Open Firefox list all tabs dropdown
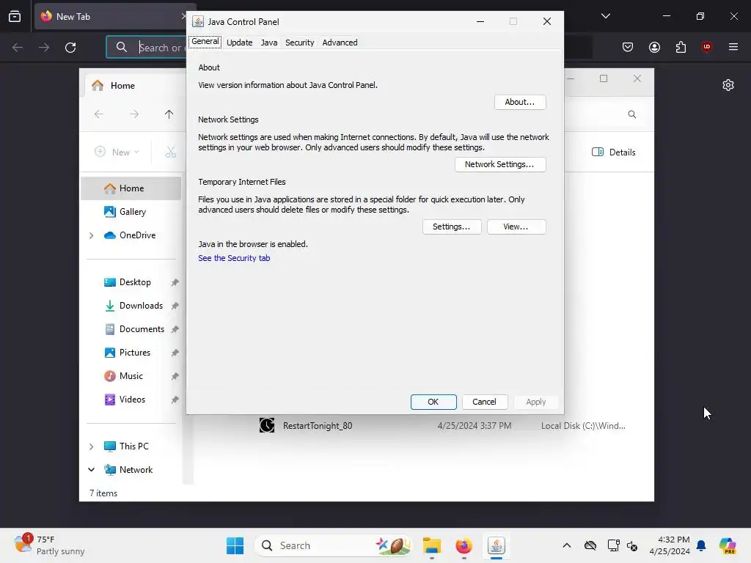The height and width of the screenshot is (563, 751). 605,16
